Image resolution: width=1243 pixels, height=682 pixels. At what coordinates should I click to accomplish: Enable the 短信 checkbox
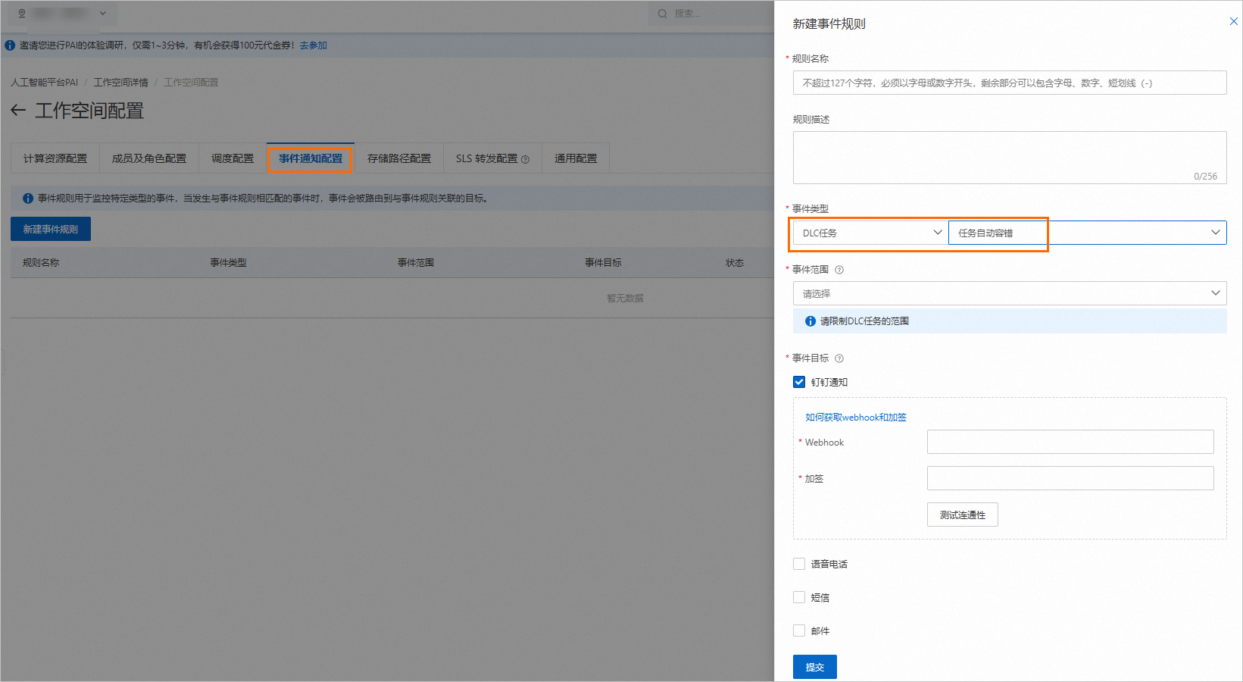(x=799, y=597)
